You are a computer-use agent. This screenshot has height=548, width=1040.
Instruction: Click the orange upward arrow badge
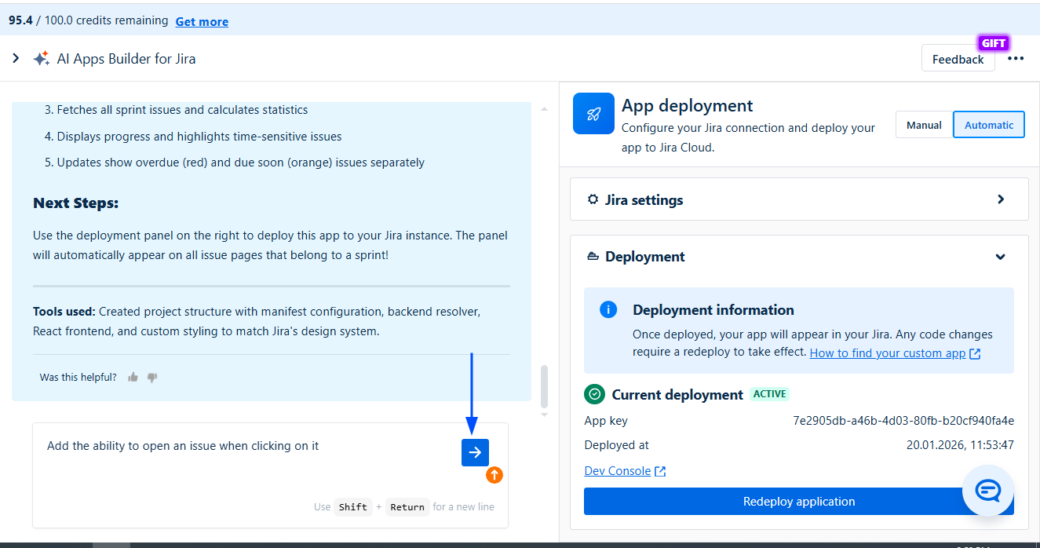tap(494, 474)
